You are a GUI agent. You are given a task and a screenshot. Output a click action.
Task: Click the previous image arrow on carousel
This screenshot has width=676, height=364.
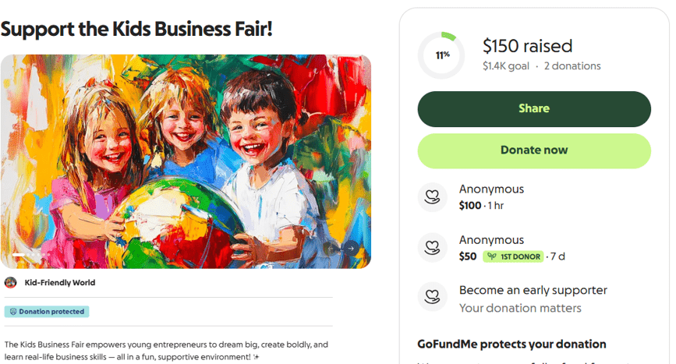click(331, 249)
